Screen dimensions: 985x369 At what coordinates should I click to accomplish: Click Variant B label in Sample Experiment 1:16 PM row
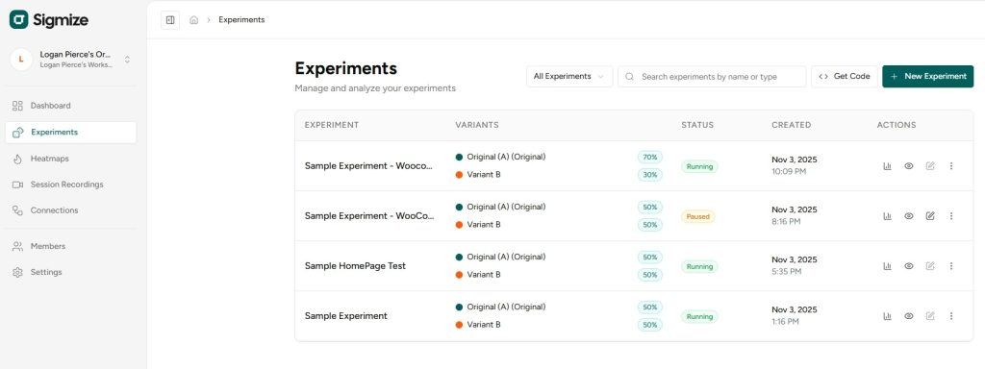(x=484, y=325)
